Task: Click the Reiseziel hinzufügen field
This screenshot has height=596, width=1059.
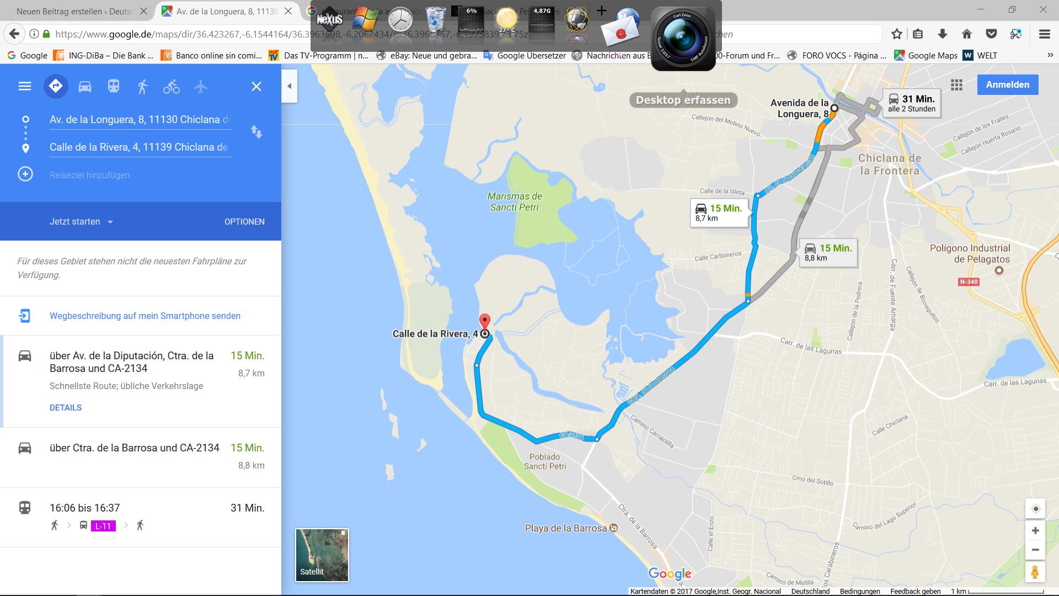Action: pos(141,175)
